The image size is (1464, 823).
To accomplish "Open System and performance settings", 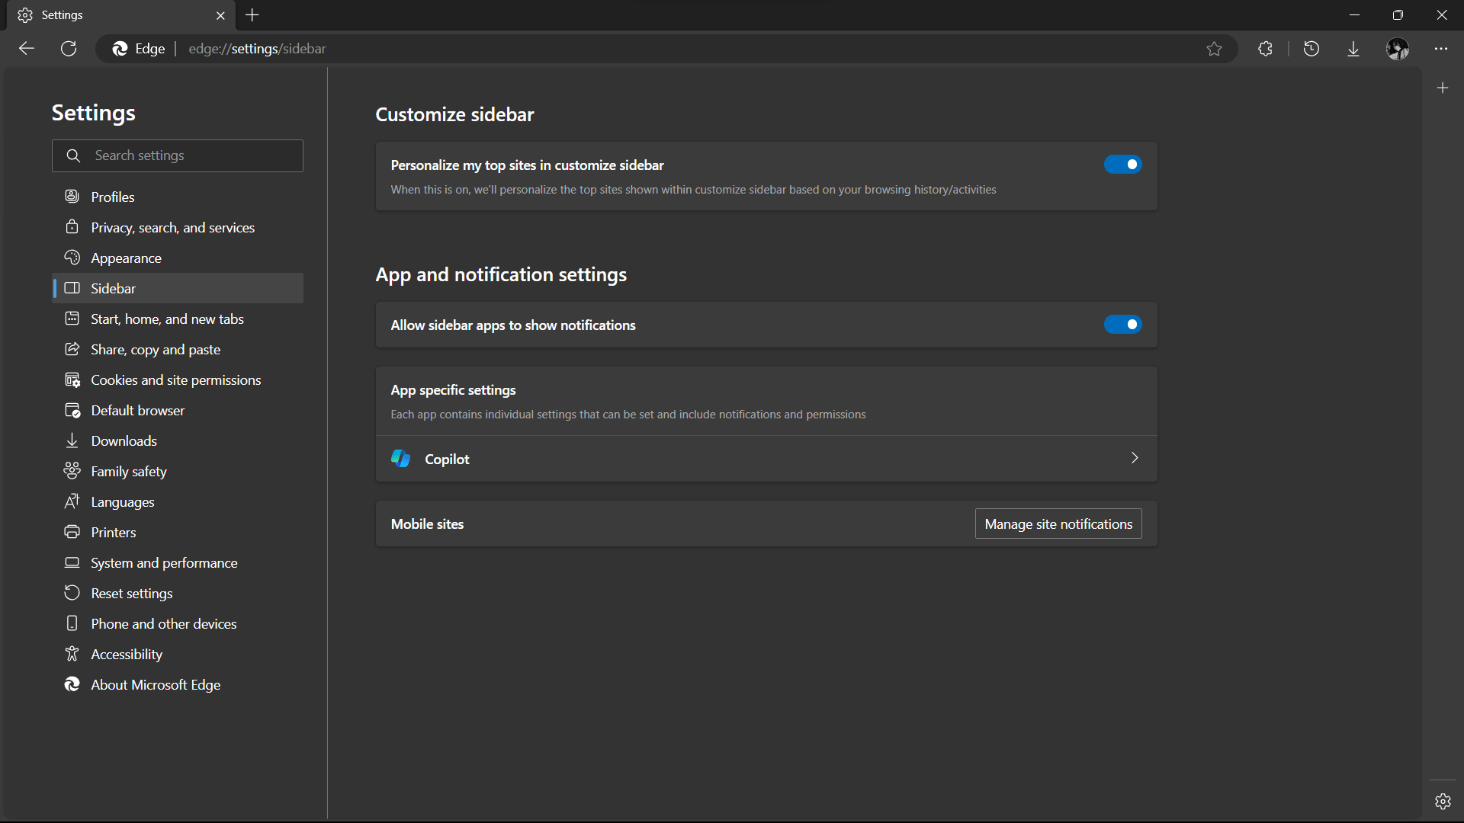I will coord(178,562).
